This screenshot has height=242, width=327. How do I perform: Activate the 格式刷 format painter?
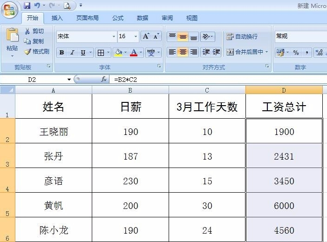point(37,51)
